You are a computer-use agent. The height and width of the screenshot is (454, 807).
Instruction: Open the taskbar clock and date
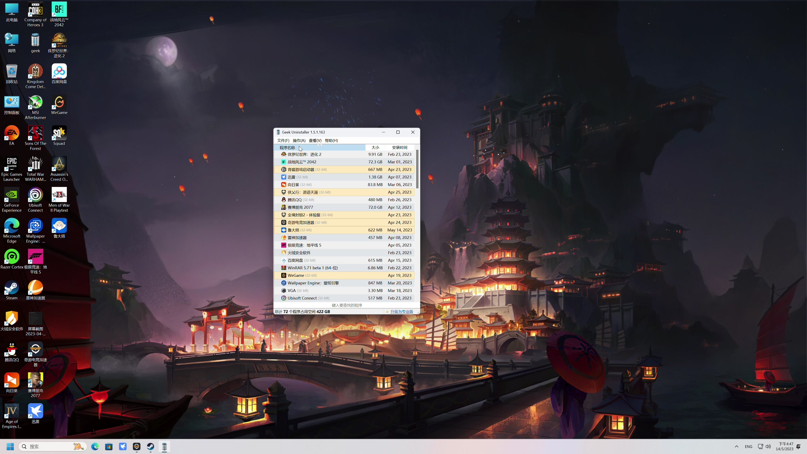tap(784, 446)
